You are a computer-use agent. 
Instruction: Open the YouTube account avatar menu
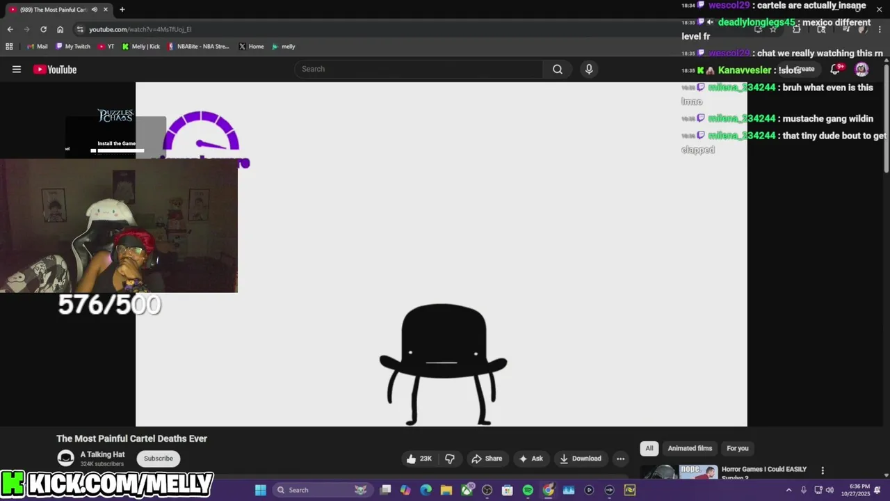pos(861,69)
